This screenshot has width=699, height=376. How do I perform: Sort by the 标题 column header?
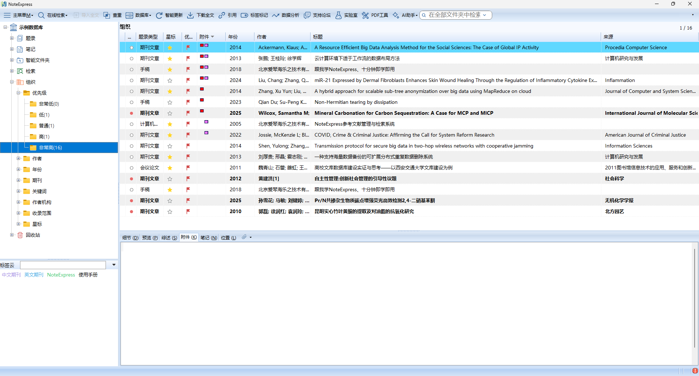coord(456,37)
